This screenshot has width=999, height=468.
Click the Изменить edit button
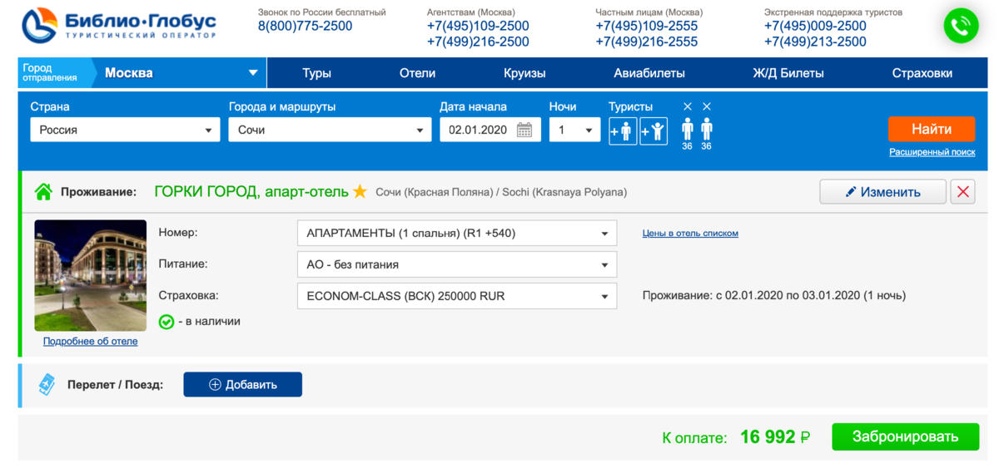tap(882, 192)
